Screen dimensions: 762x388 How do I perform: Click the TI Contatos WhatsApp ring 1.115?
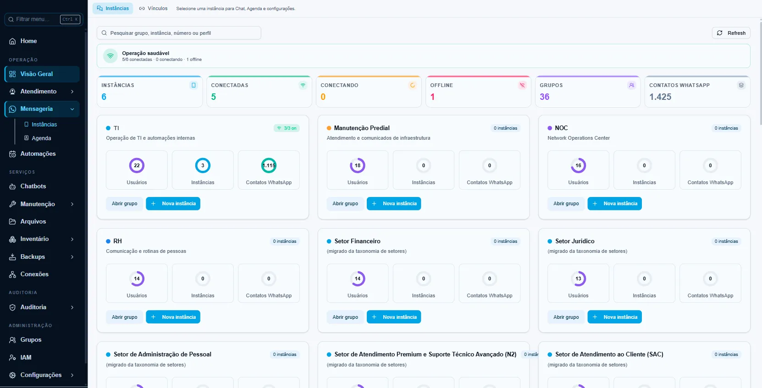[269, 165]
